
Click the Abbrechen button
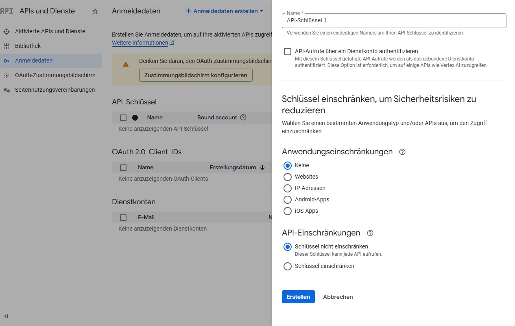[x=338, y=297]
